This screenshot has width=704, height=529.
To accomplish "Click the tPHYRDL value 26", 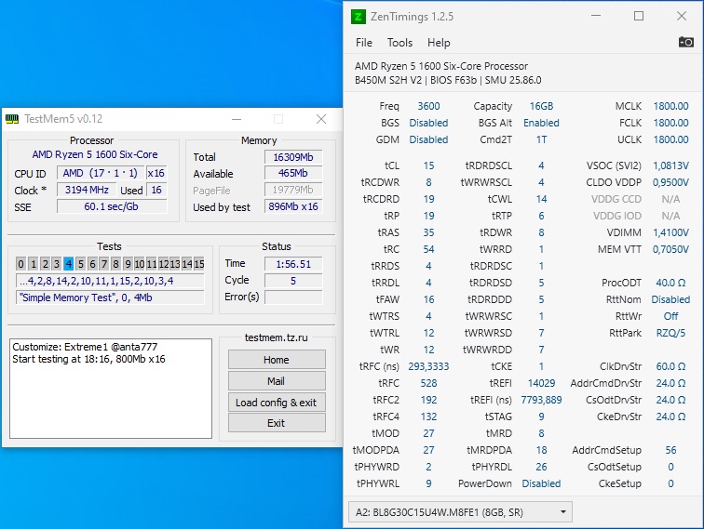I will click(x=541, y=467).
